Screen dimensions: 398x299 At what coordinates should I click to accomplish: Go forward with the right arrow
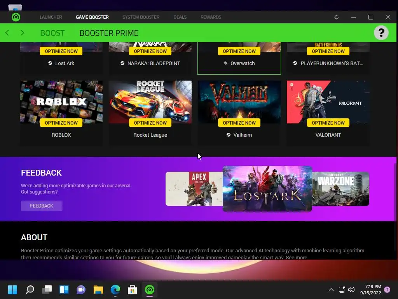(x=22, y=33)
